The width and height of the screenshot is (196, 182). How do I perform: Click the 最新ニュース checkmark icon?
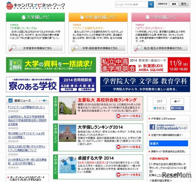point(10,101)
